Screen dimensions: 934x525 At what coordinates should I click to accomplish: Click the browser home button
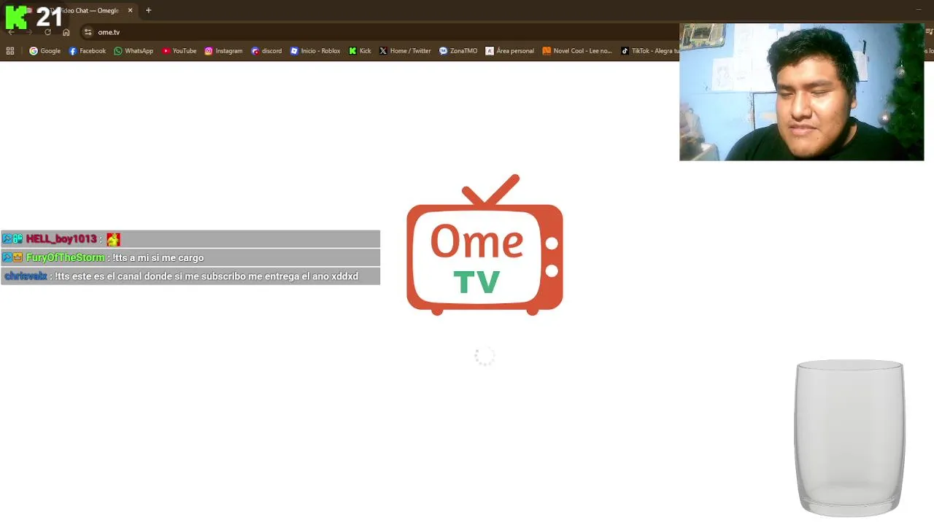(66, 32)
